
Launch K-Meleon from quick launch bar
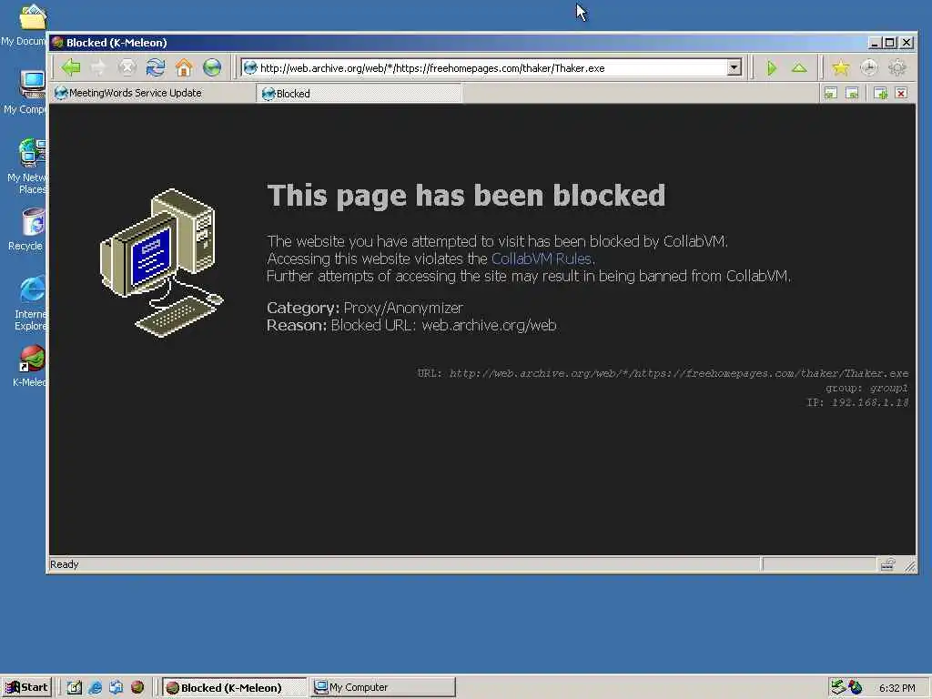[137, 687]
